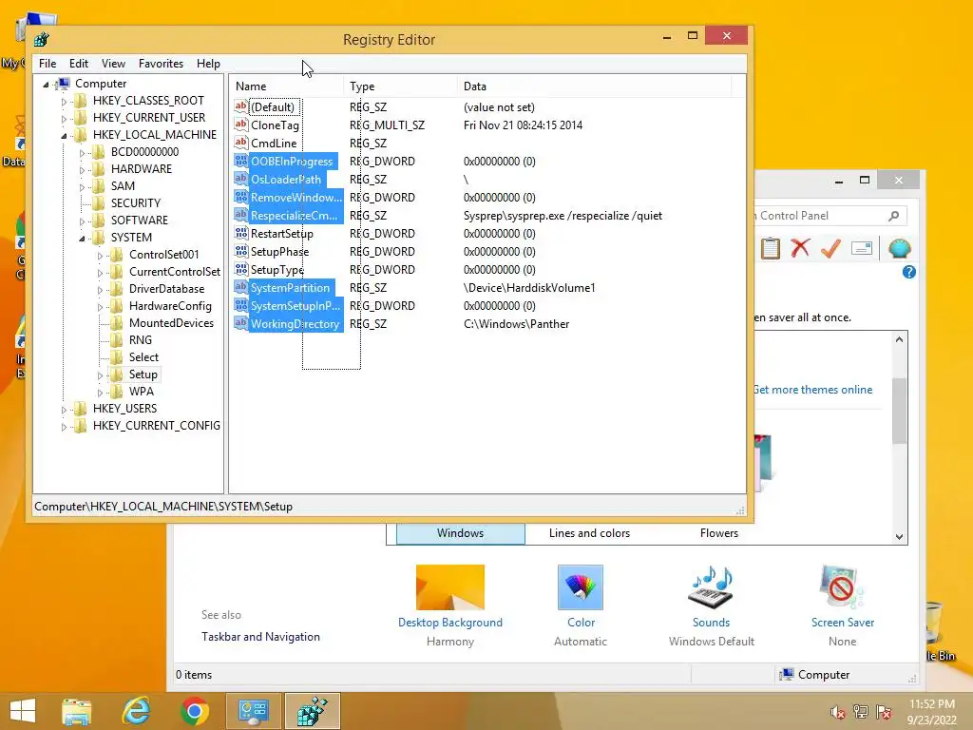The width and height of the screenshot is (973, 730).
Task: Click the Registry Editor title bar icon
Action: [x=42, y=40]
